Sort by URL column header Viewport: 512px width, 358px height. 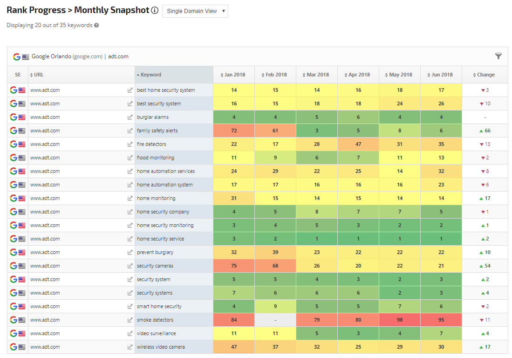(39, 75)
